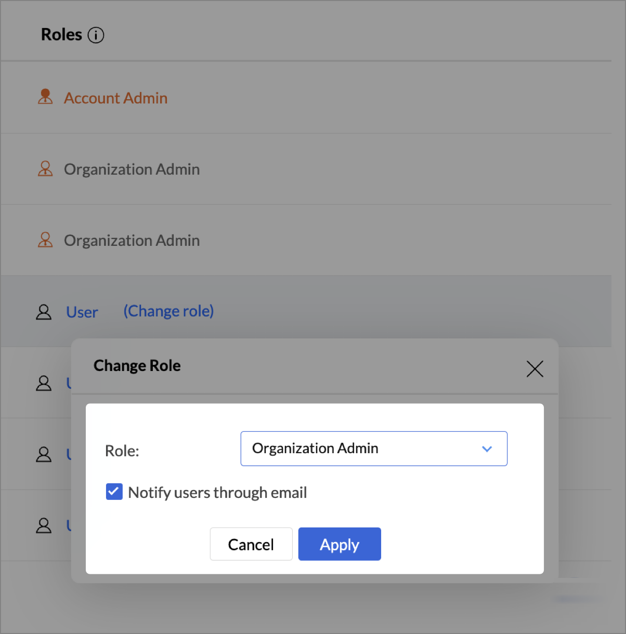Click the second Organization Admin person icon

[45, 240]
